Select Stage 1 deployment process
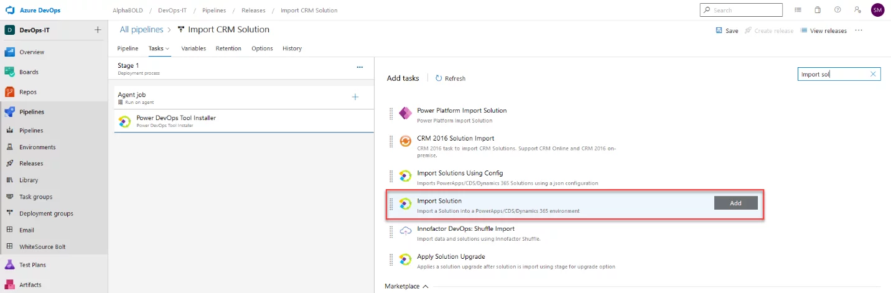This screenshot has width=891, height=293. tap(241, 68)
